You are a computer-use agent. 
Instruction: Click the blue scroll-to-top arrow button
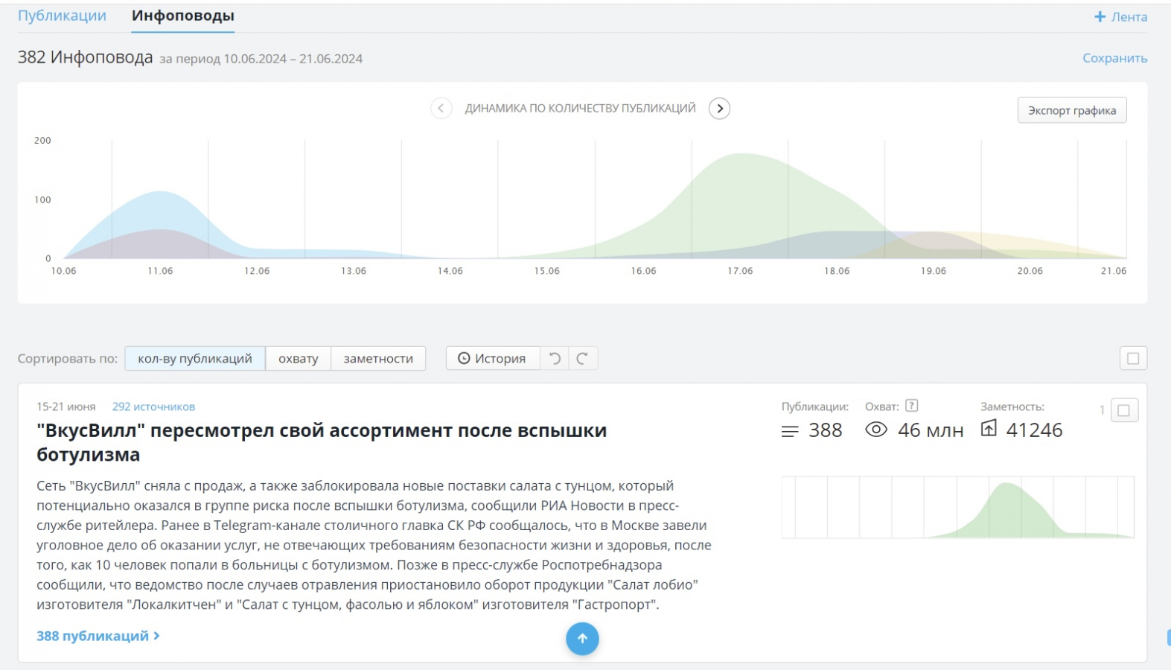(x=582, y=639)
